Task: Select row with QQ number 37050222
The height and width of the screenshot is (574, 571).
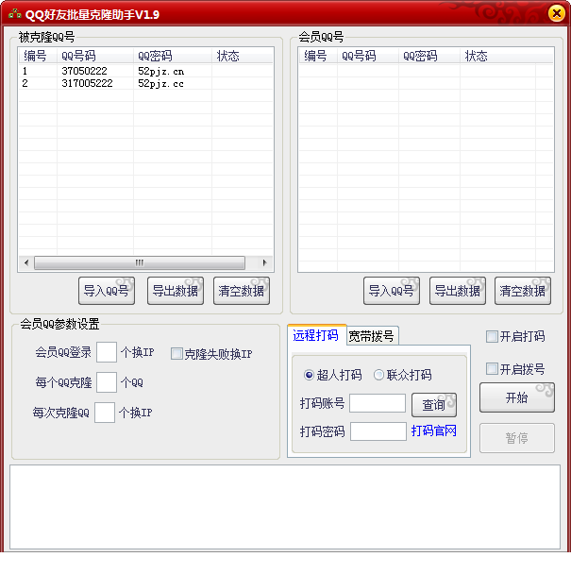Action: click(145, 71)
